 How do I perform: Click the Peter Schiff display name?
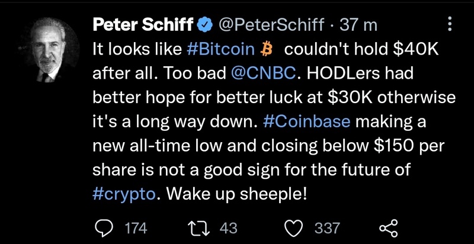tap(144, 25)
